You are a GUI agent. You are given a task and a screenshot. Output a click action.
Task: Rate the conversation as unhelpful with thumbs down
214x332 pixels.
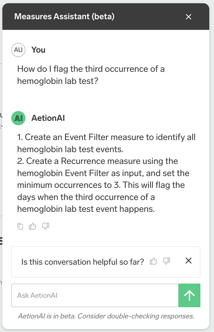pyautogui.click(x=166, y=261)
